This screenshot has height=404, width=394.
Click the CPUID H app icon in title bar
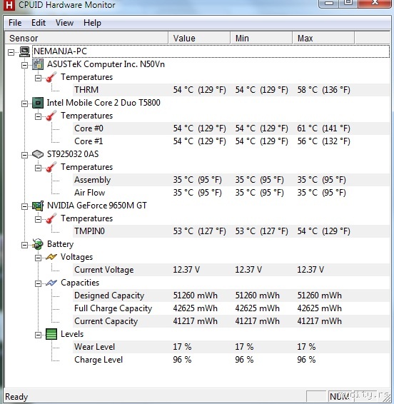[9, 5]
